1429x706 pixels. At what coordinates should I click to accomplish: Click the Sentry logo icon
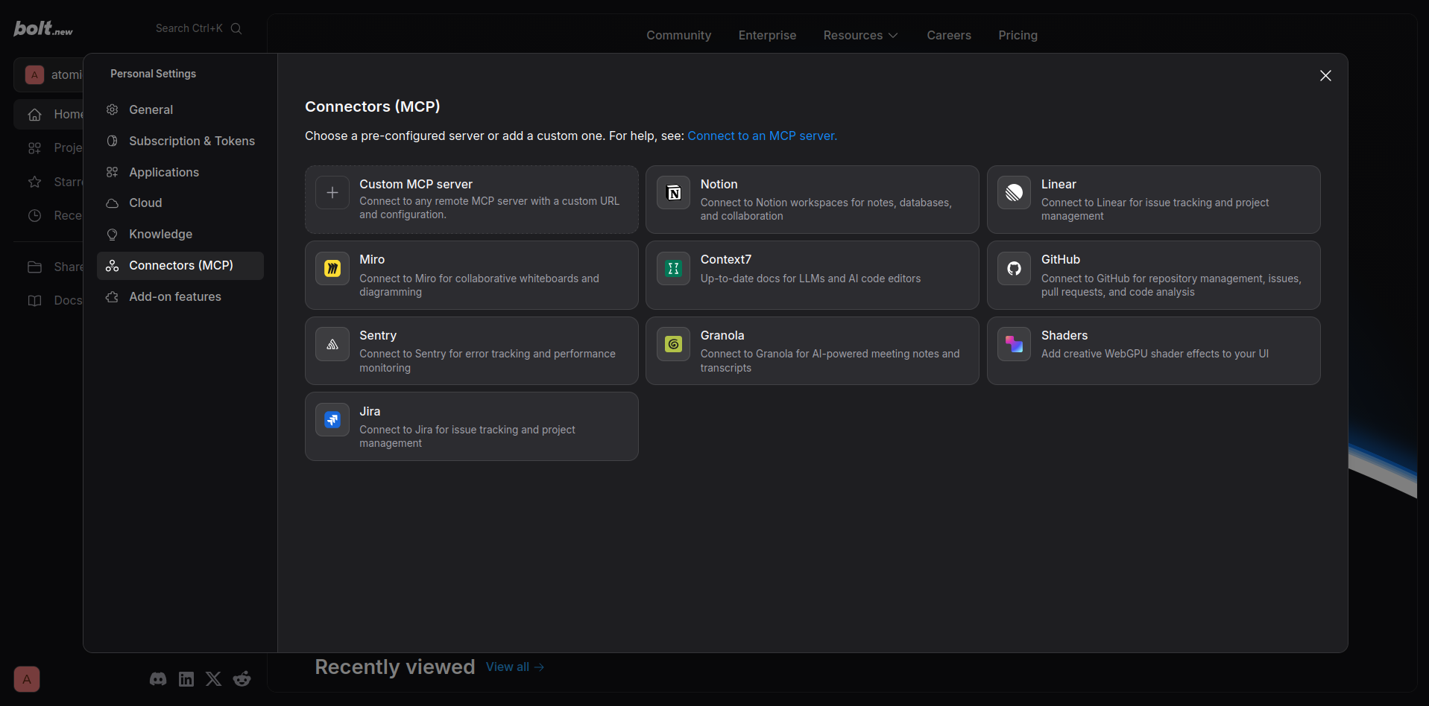(x=332, y=344)
